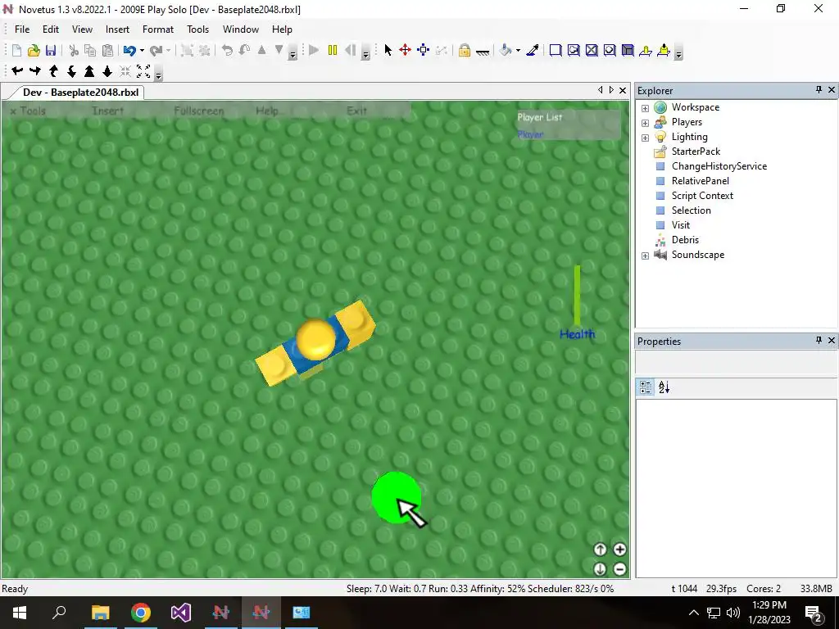Select the Glue surface tool
The image size is (839, 629).
pyautogui.click(x=574, y=50)
